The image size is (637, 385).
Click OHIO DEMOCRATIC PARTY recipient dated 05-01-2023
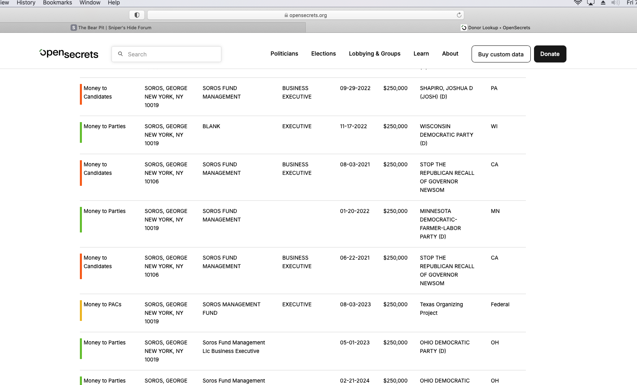tap(445, 347)
